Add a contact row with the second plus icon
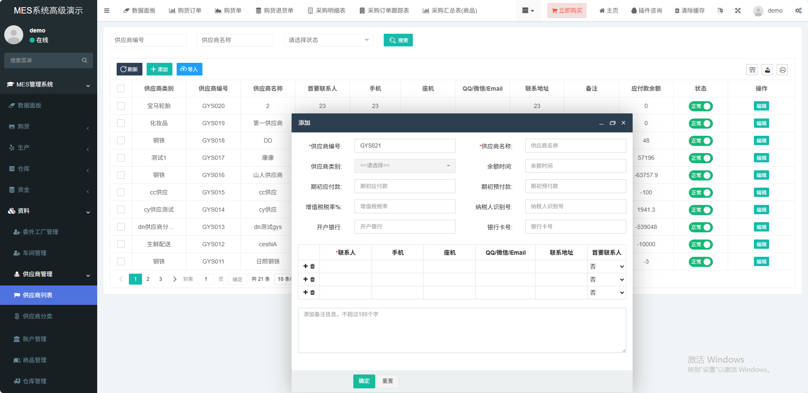Image resolution: width=808 pixels, height=393 pixels. click(306, 280)
